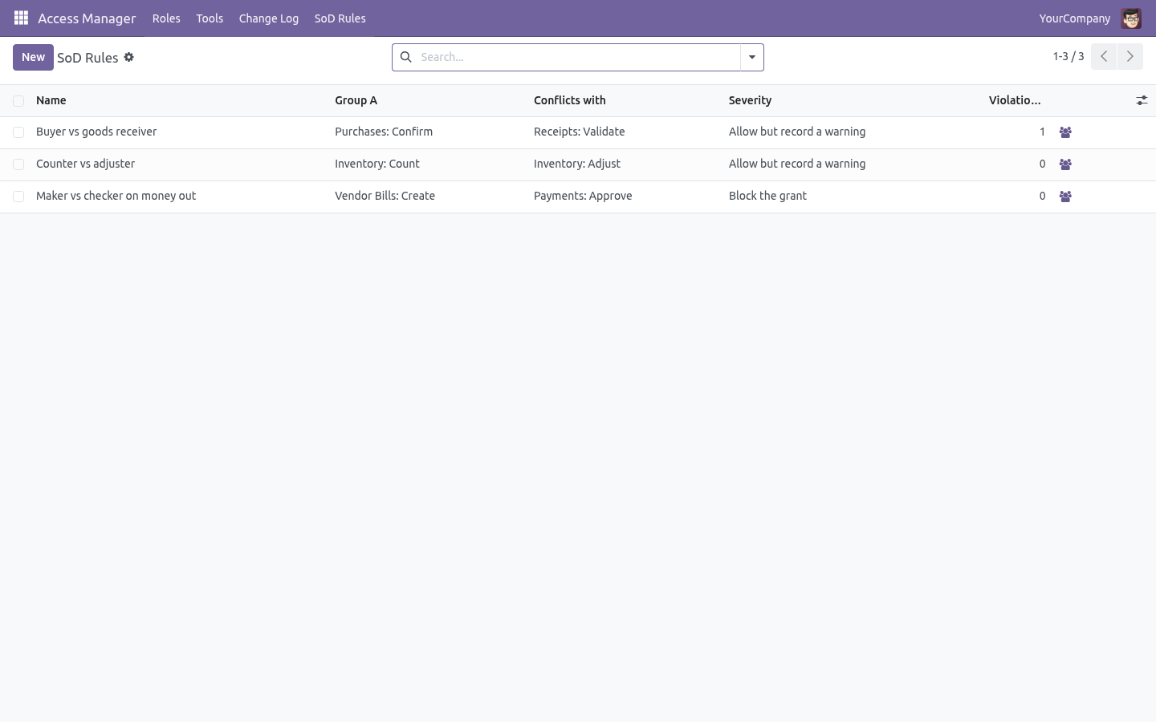Expand the search filter options dropdown

pyautogui.click(x=752, y=57)
